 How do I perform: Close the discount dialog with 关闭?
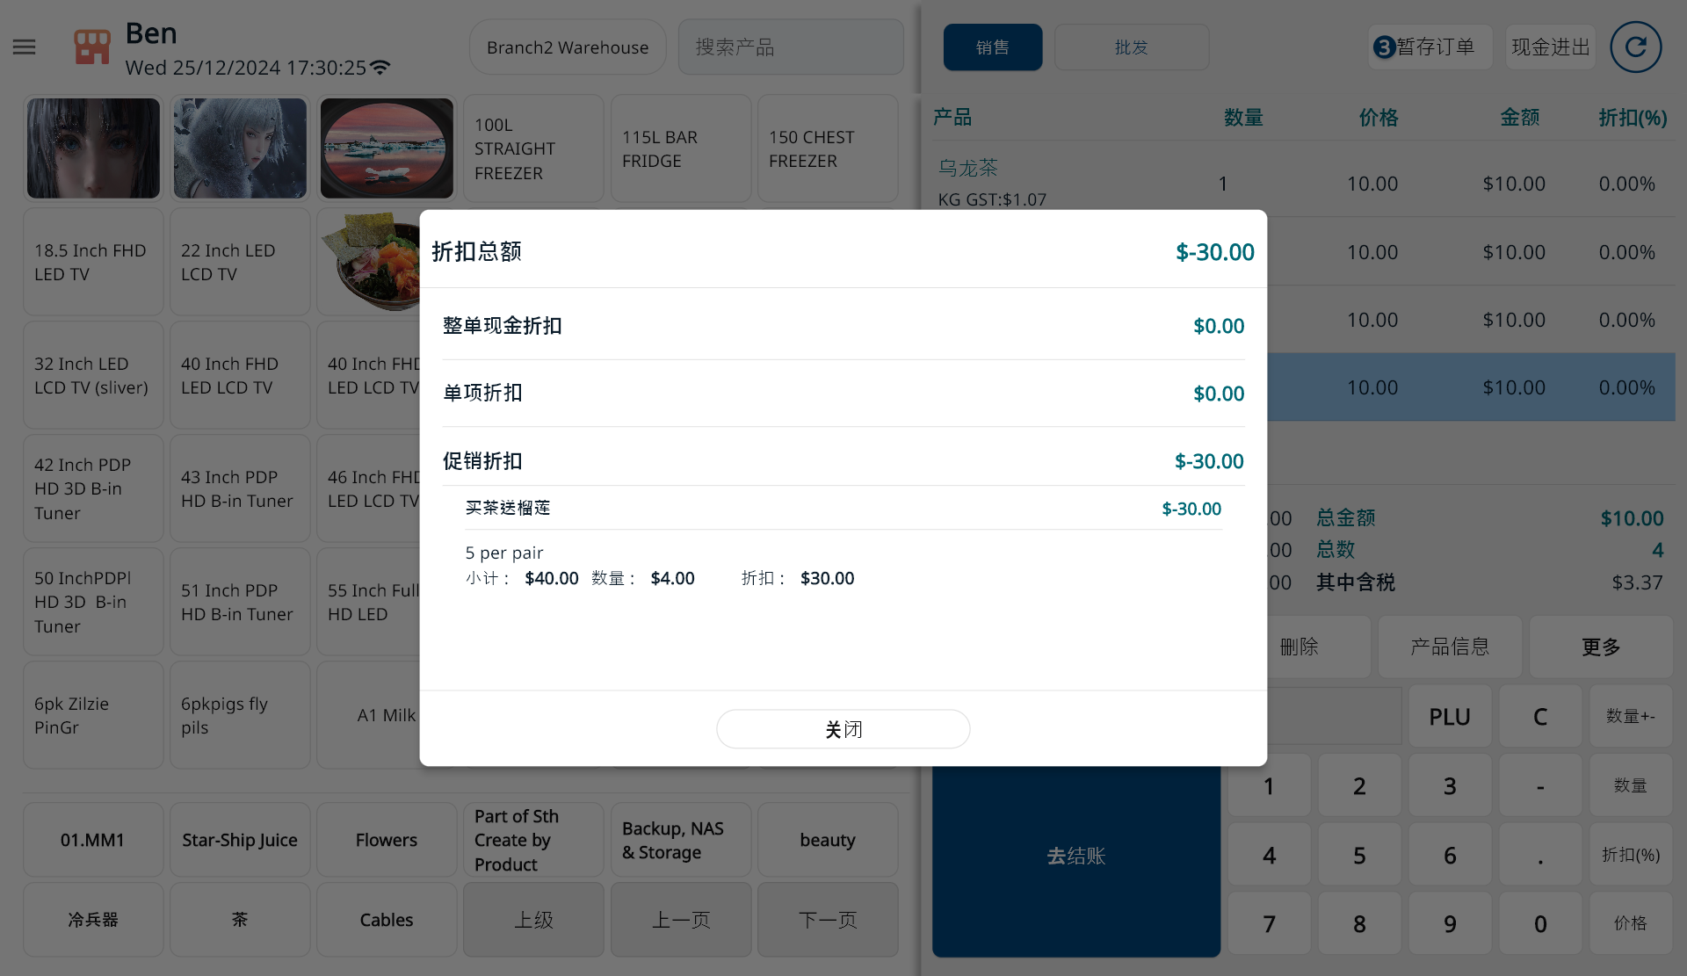pyautogui.click(x=843, y=729)
